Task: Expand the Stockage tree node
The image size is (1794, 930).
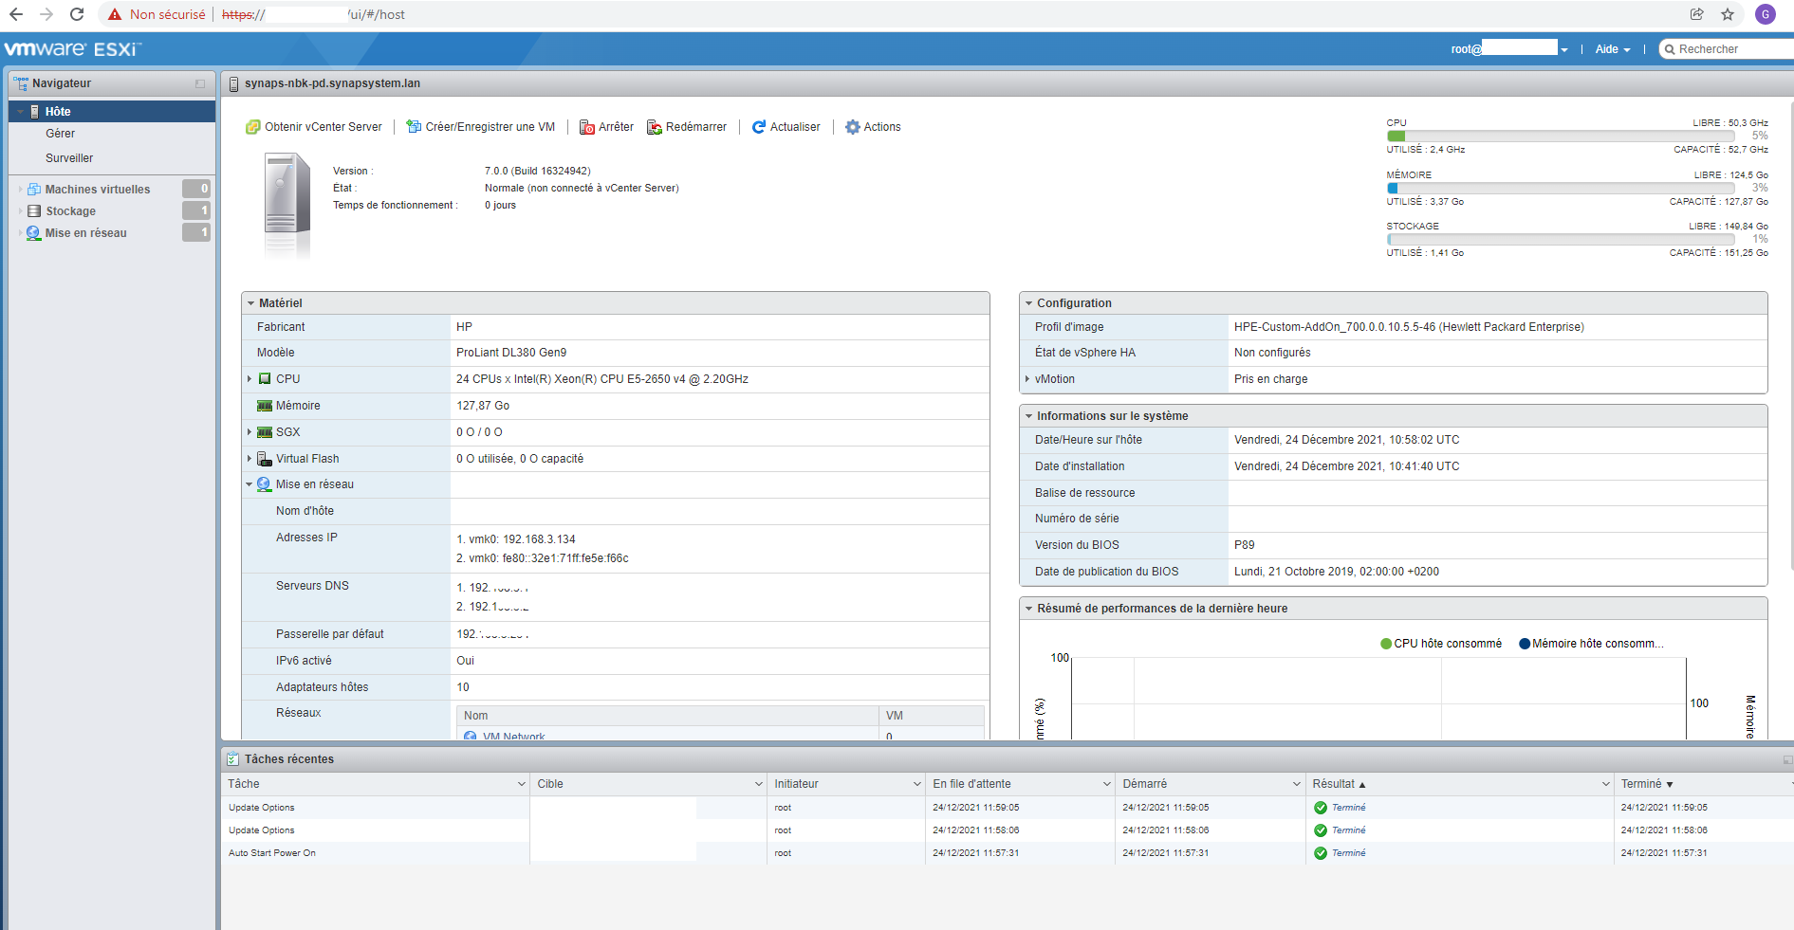Action: (x=20, y=211)
